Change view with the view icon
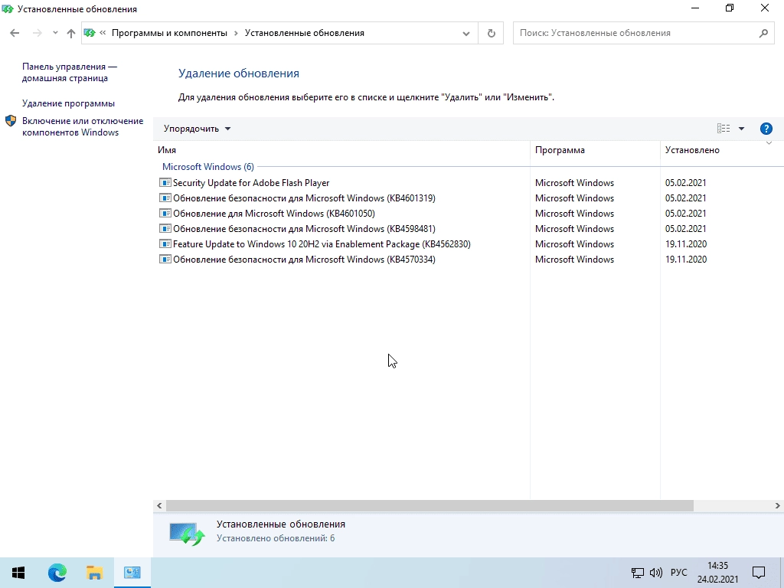784x588 pixels. (723, 129)
